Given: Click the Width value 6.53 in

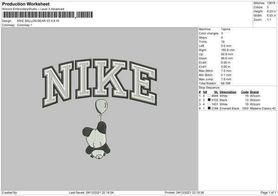Looking at the screenshot, I should point(272,16).
